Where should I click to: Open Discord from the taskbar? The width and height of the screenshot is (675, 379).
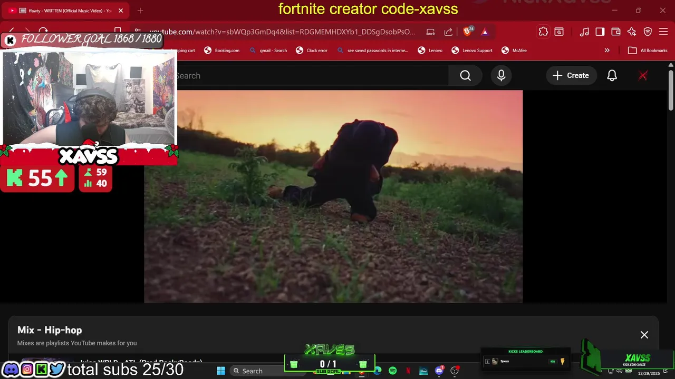tap(439, 371)
